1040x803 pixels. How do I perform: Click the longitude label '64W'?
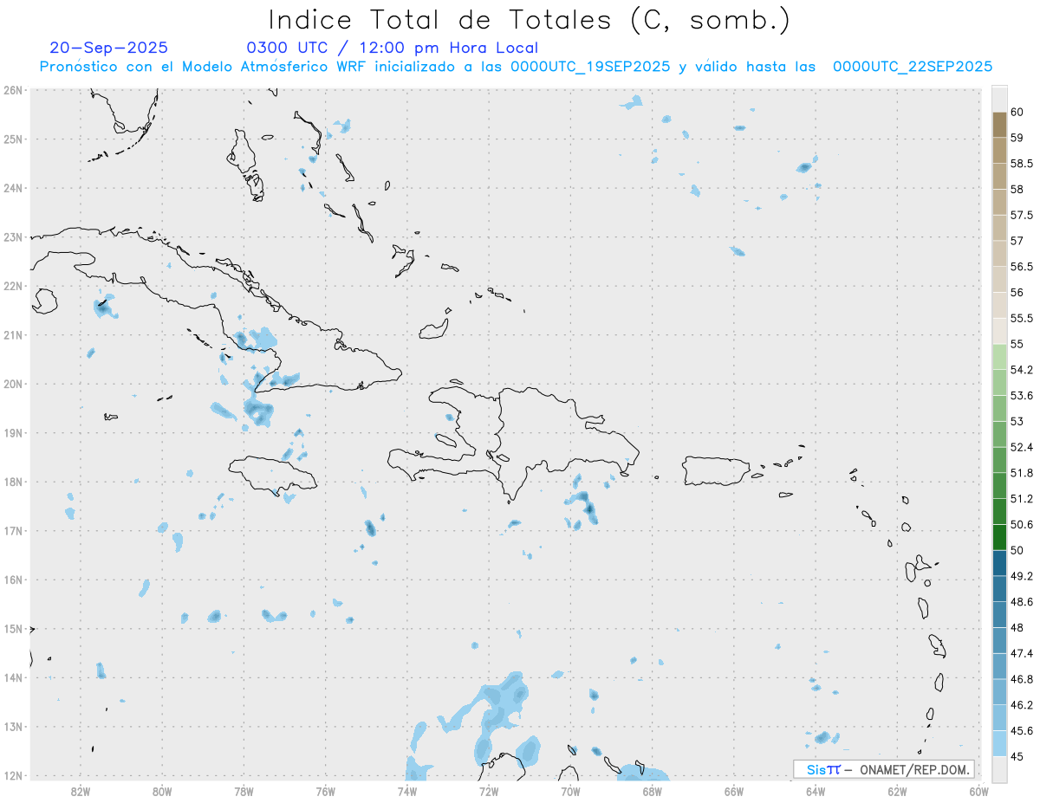click(816, 791)
